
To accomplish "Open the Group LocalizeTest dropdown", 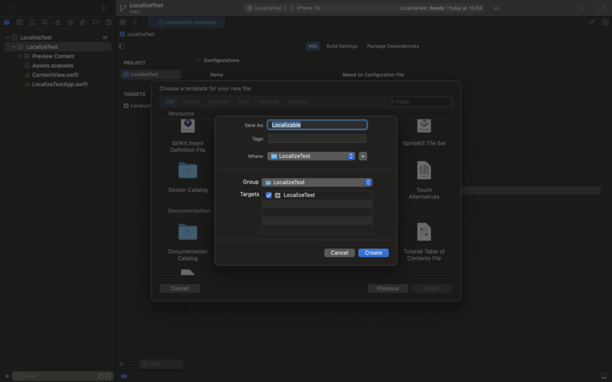I will click(317, 182).
